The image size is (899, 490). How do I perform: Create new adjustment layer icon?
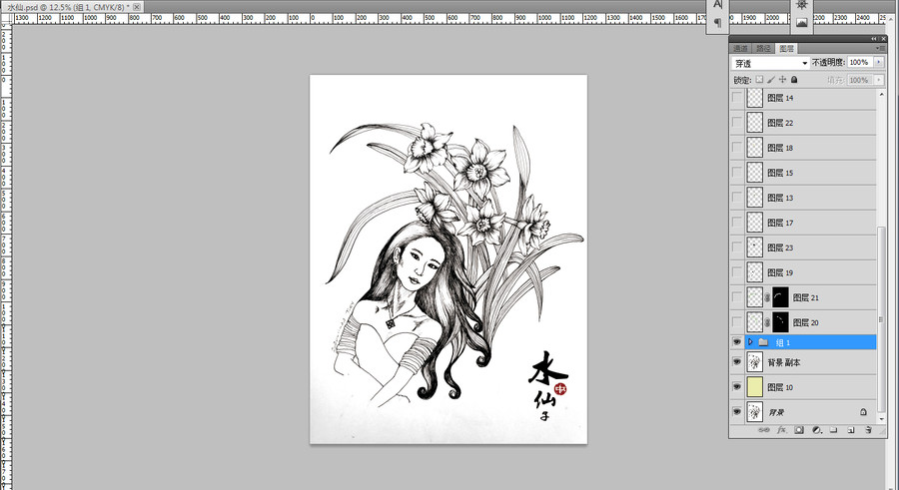pos(816,430)
